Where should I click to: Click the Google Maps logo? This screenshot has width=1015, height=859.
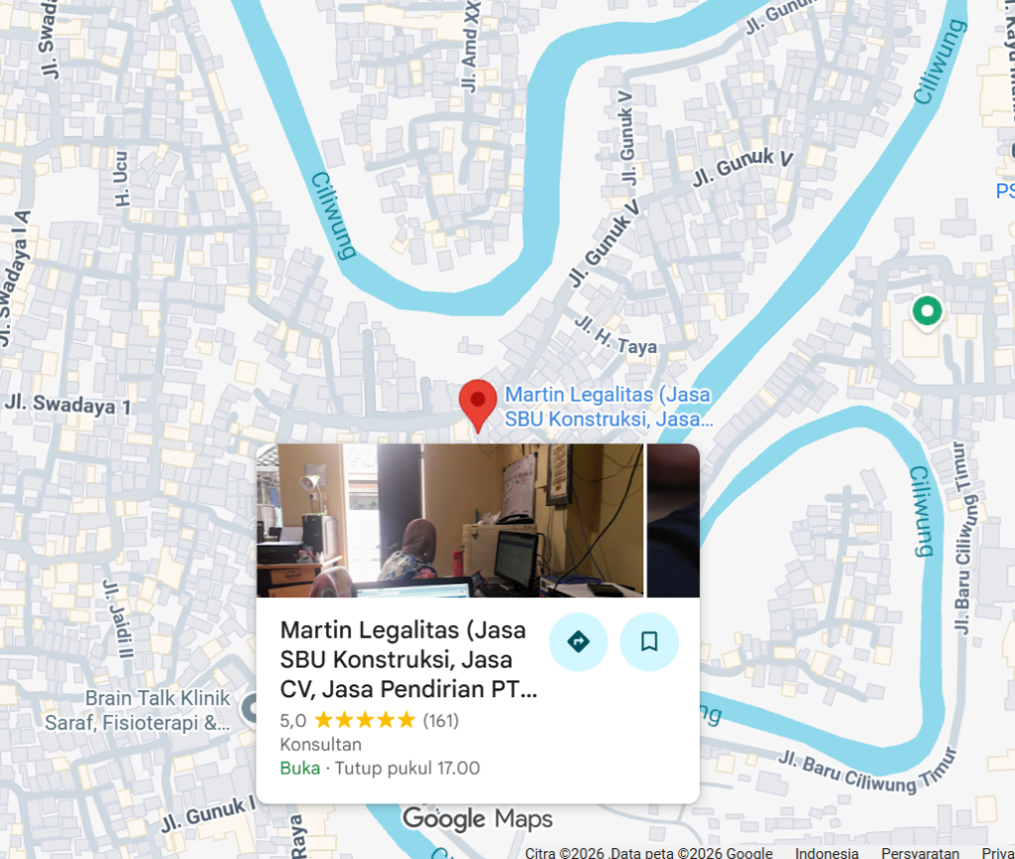pyautogui.click(x=478, y=819)
